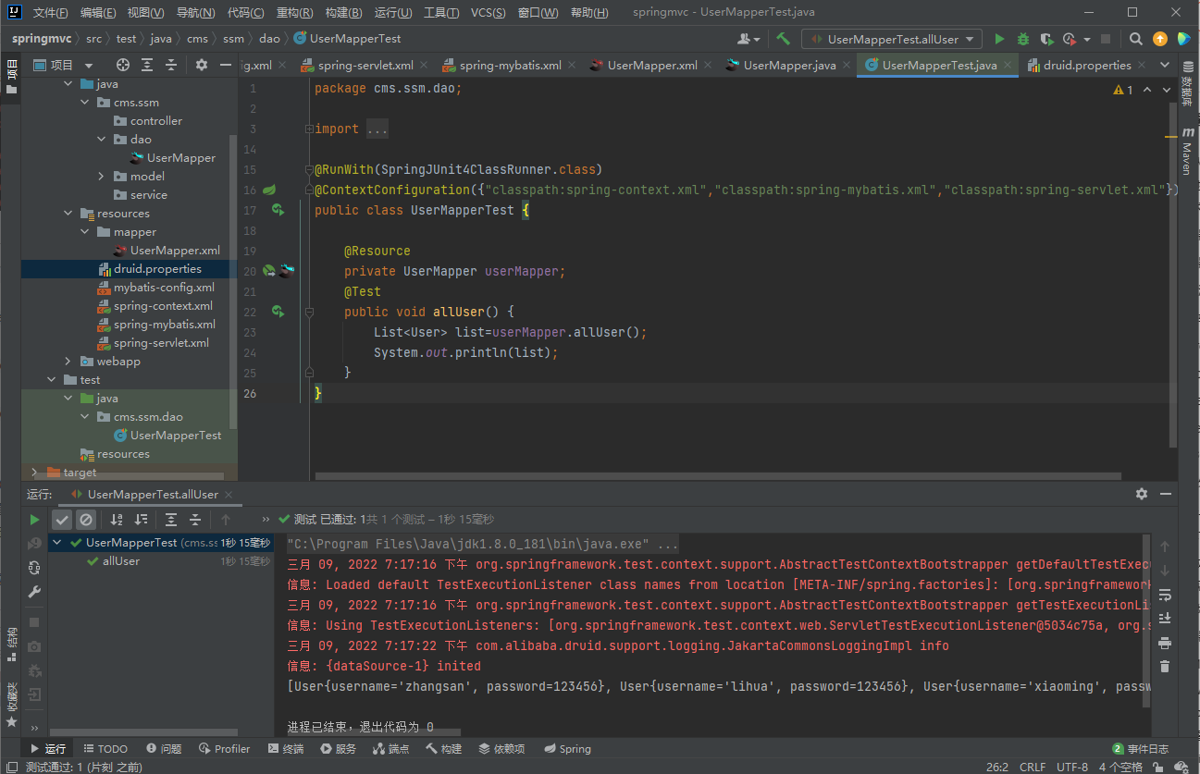Screen dimensions: 1200x774
Task: Sort tests by duration icon
Action: 141,520
